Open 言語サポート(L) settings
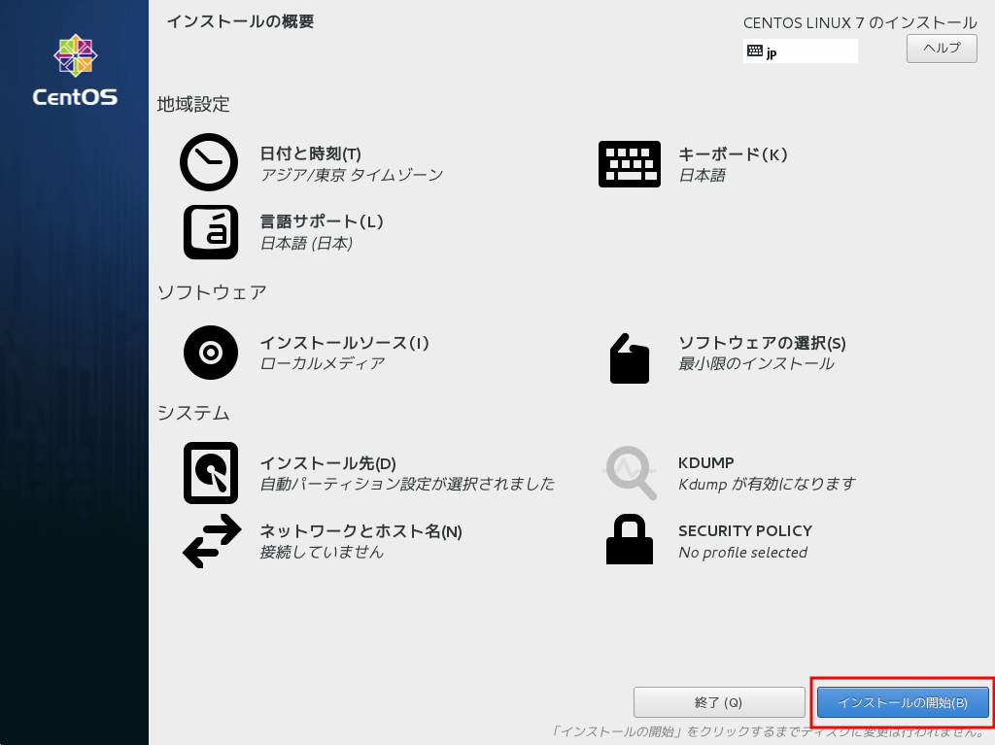This screenshot has height=745, width=995. tap(322, 221)
